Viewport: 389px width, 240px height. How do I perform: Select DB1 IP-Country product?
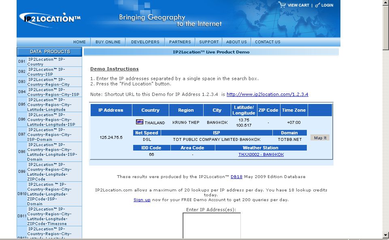coord(49,62)
